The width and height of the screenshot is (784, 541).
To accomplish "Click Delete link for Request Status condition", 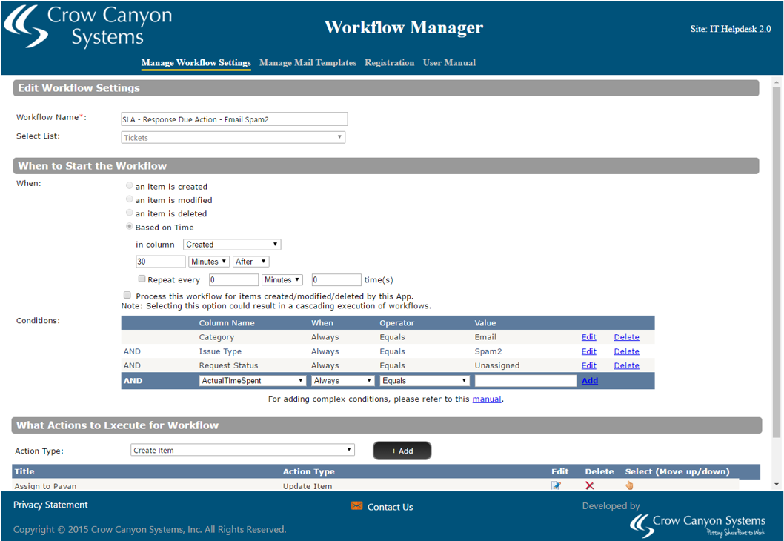I will coord(626,365).
